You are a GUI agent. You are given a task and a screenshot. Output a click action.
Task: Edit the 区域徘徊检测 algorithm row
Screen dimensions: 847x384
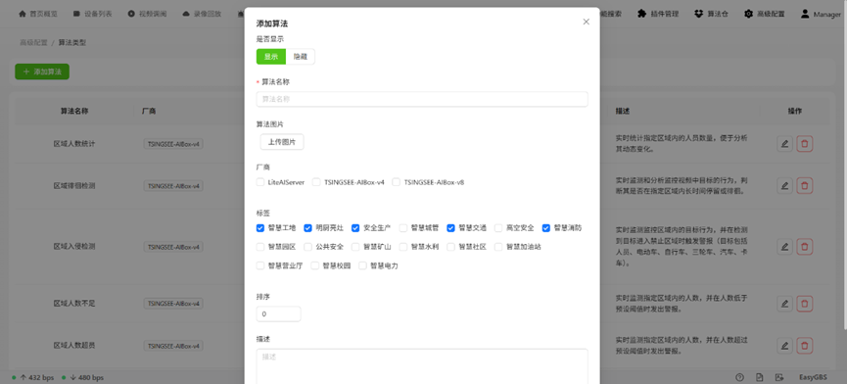coord(784,186)
